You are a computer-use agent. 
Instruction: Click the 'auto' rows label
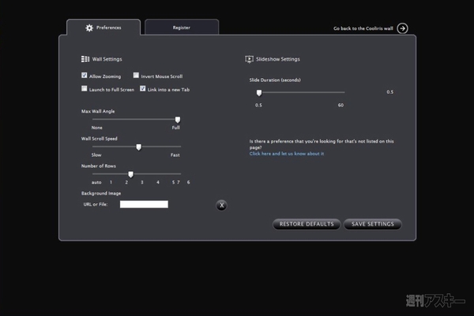pos(96,182)
